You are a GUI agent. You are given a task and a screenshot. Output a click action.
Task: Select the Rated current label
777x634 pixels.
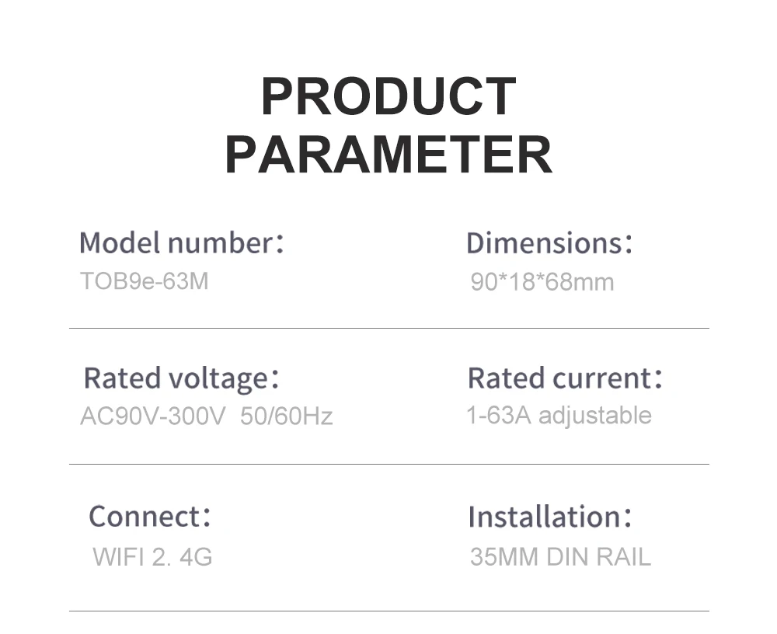[565, 378]
